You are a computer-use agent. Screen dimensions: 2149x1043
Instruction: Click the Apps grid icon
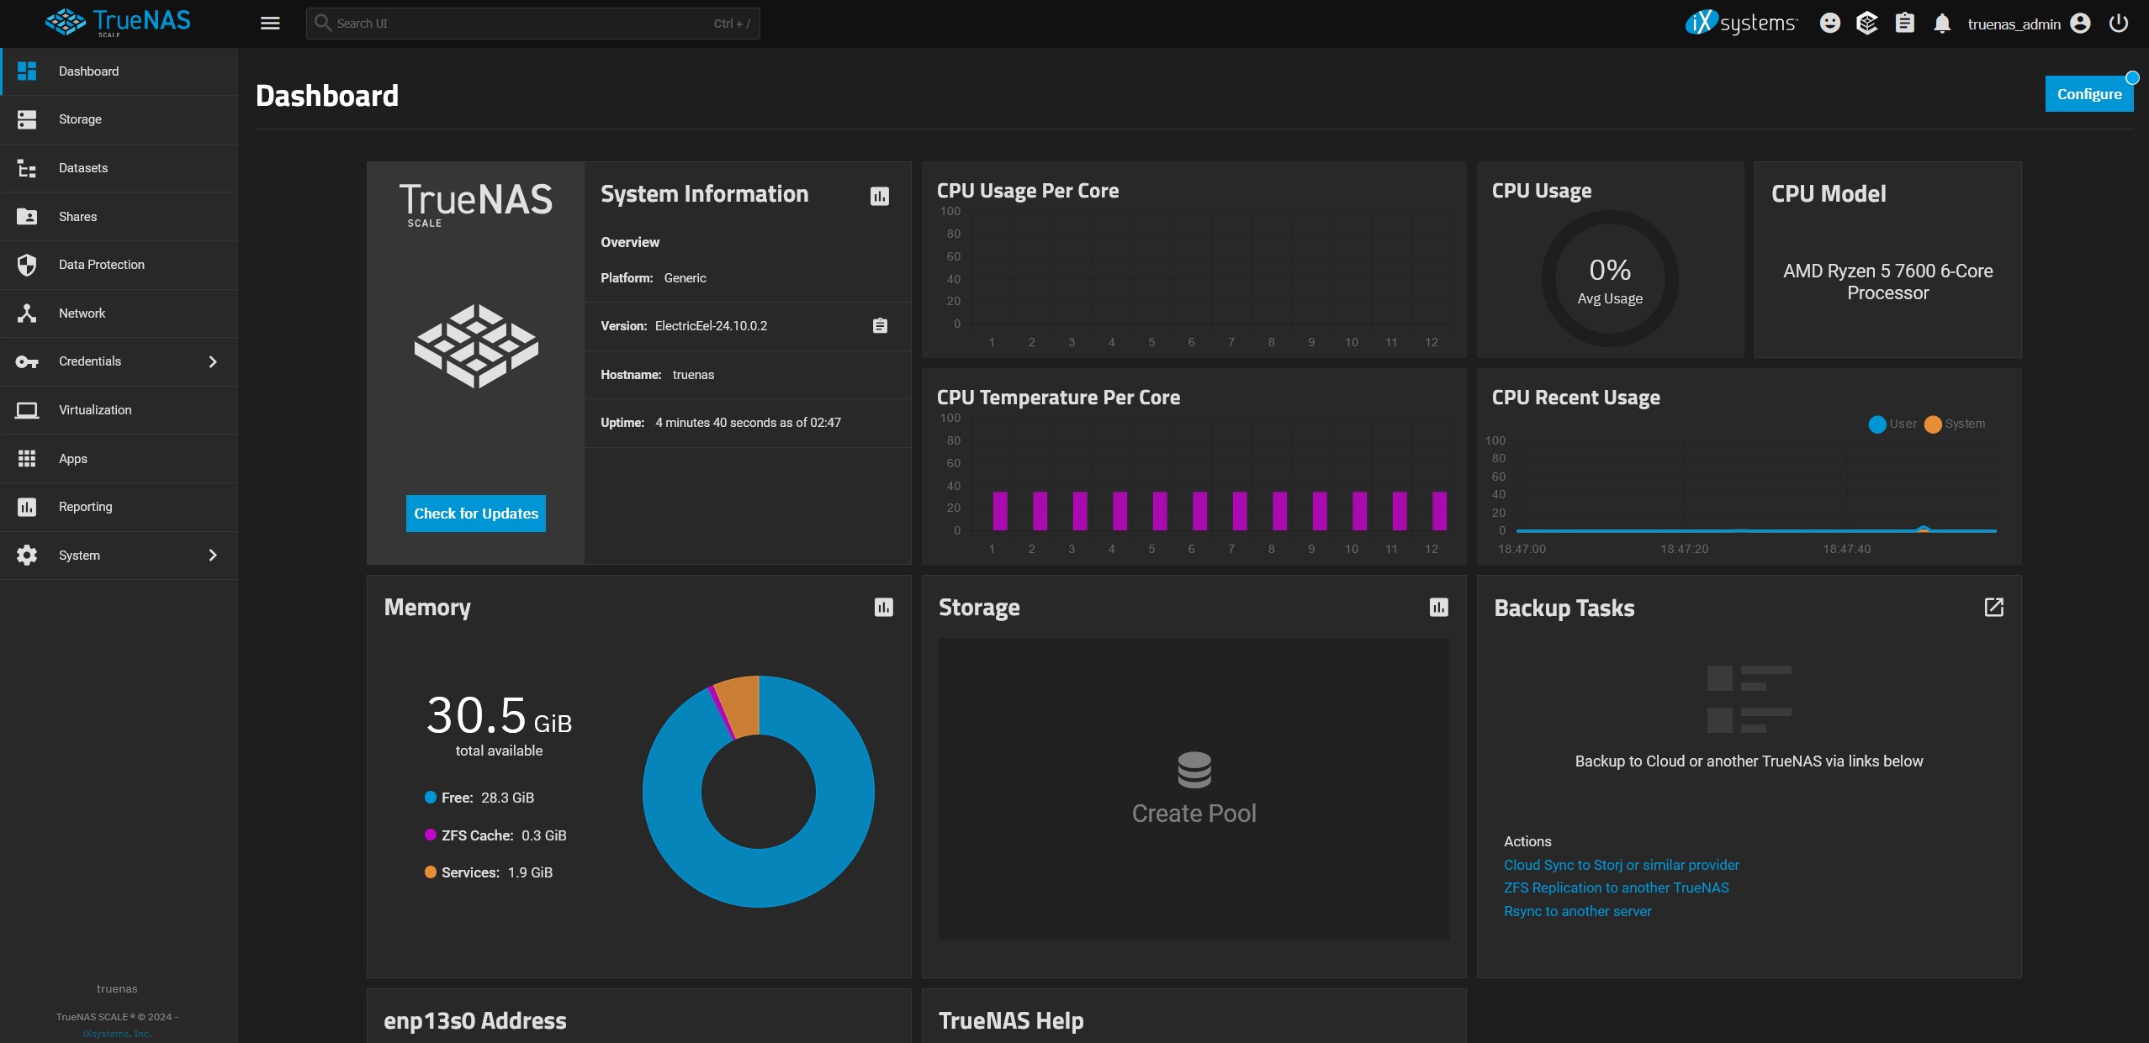(27, 459)
